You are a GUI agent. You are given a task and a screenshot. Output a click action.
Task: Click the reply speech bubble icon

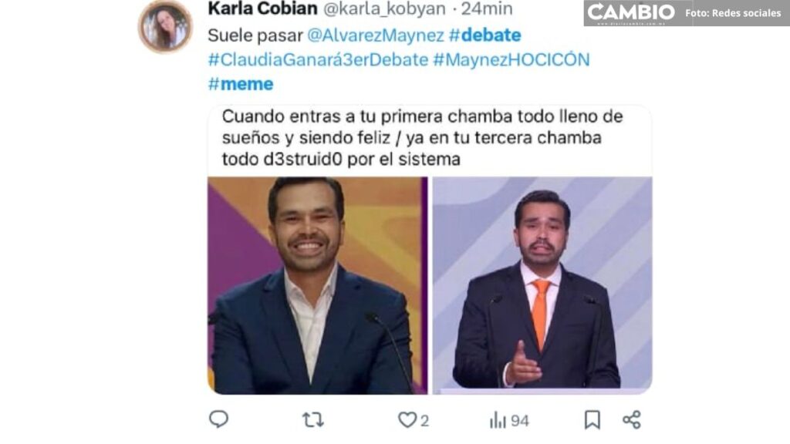click(218, 419)
